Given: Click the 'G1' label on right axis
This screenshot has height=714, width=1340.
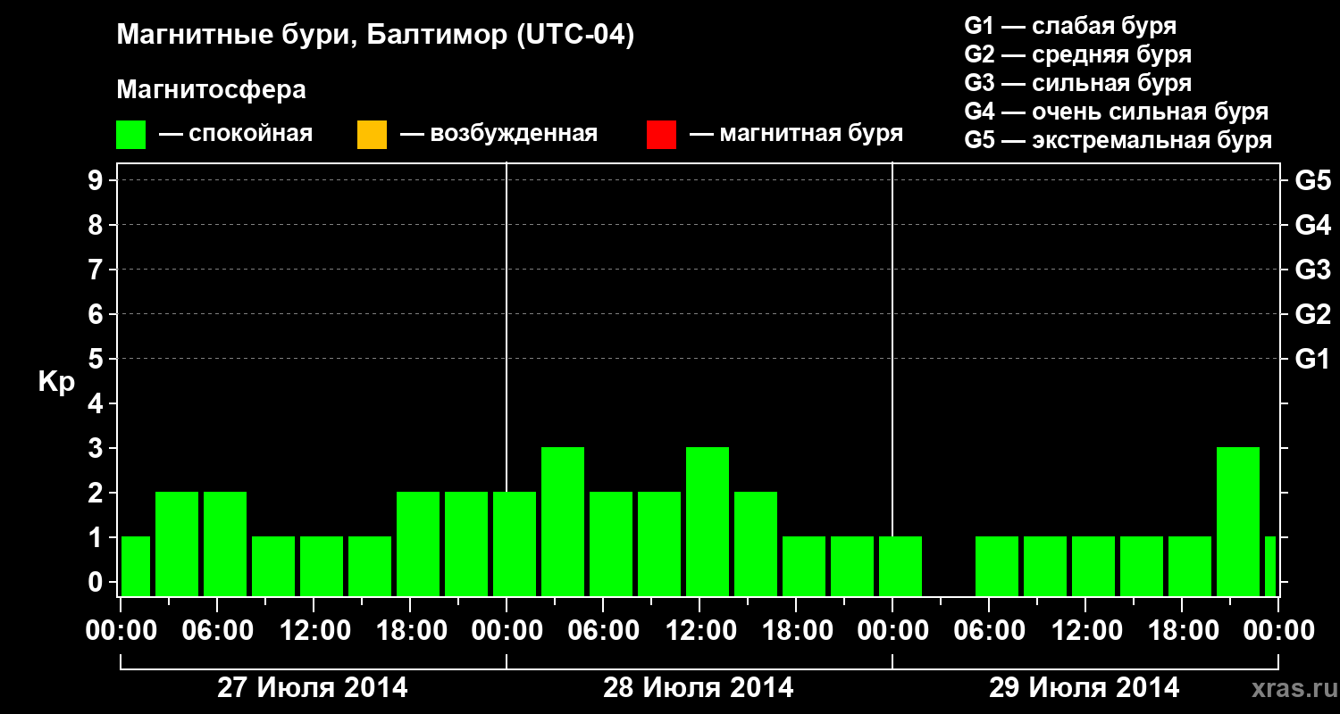Looking at the screenshot, I should coord(1312,359).
